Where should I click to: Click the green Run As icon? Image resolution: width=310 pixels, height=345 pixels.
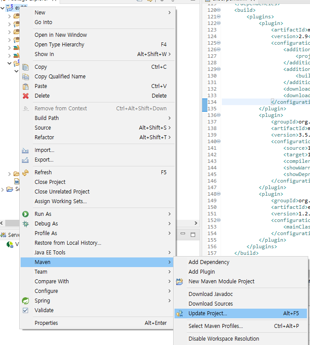tap(25, 214)
